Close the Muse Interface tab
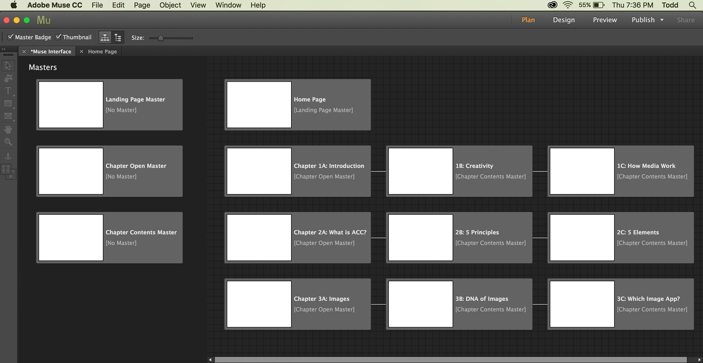The height and width of the screenshot is (363, 703). 24,52
